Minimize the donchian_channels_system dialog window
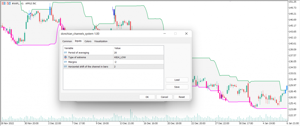 164,34
